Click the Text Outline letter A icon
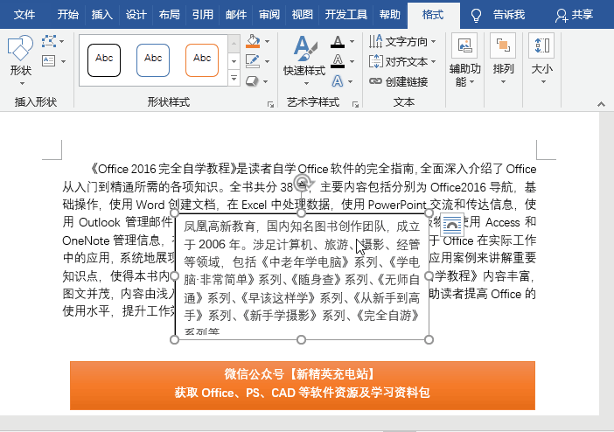Screen dimensions: 614x432 click(338, 61)
